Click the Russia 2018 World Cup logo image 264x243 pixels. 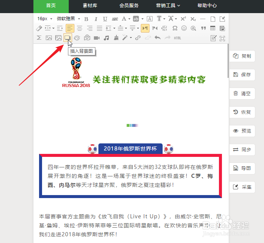tap(76, 72)
